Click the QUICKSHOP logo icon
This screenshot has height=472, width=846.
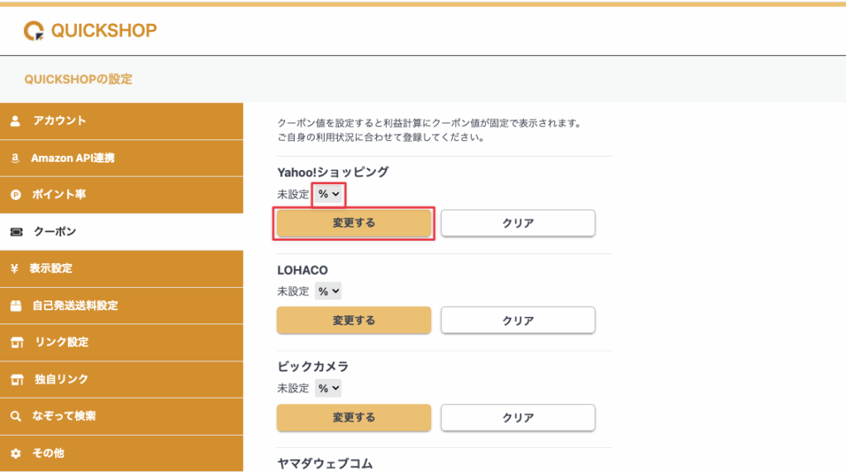pyautogui.click(x=34, y=31)
